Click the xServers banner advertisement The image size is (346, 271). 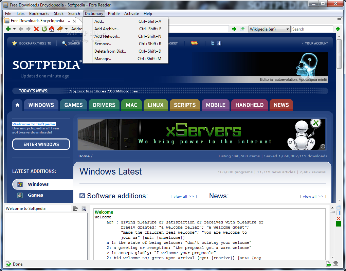coord(202,134)
